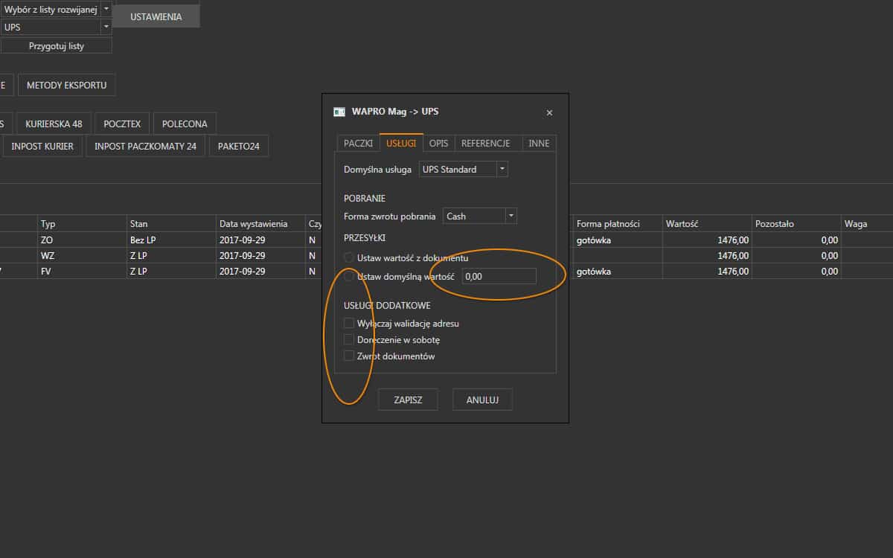Check the 'Zwrot dokumentów' option
The width and height of the screenshot is (893, 558).
pos(349,356)
